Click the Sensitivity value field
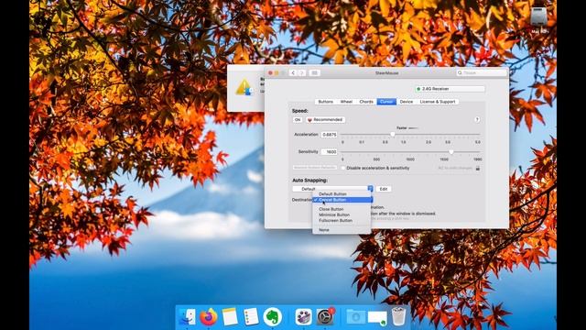Viewport: 586px width, 330px height. pyautogui.click(x=329, y=152)
